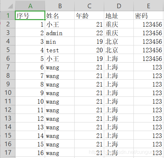
Task: Click serial number cell 16 in column A
Action: [x=30, y=152]
